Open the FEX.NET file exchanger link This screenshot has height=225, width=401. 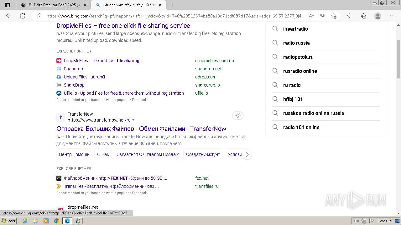(116, 178)
